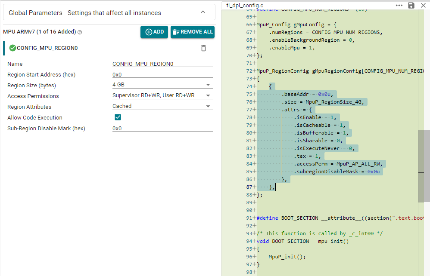Open the Region Size dropdown

point(162,85)
